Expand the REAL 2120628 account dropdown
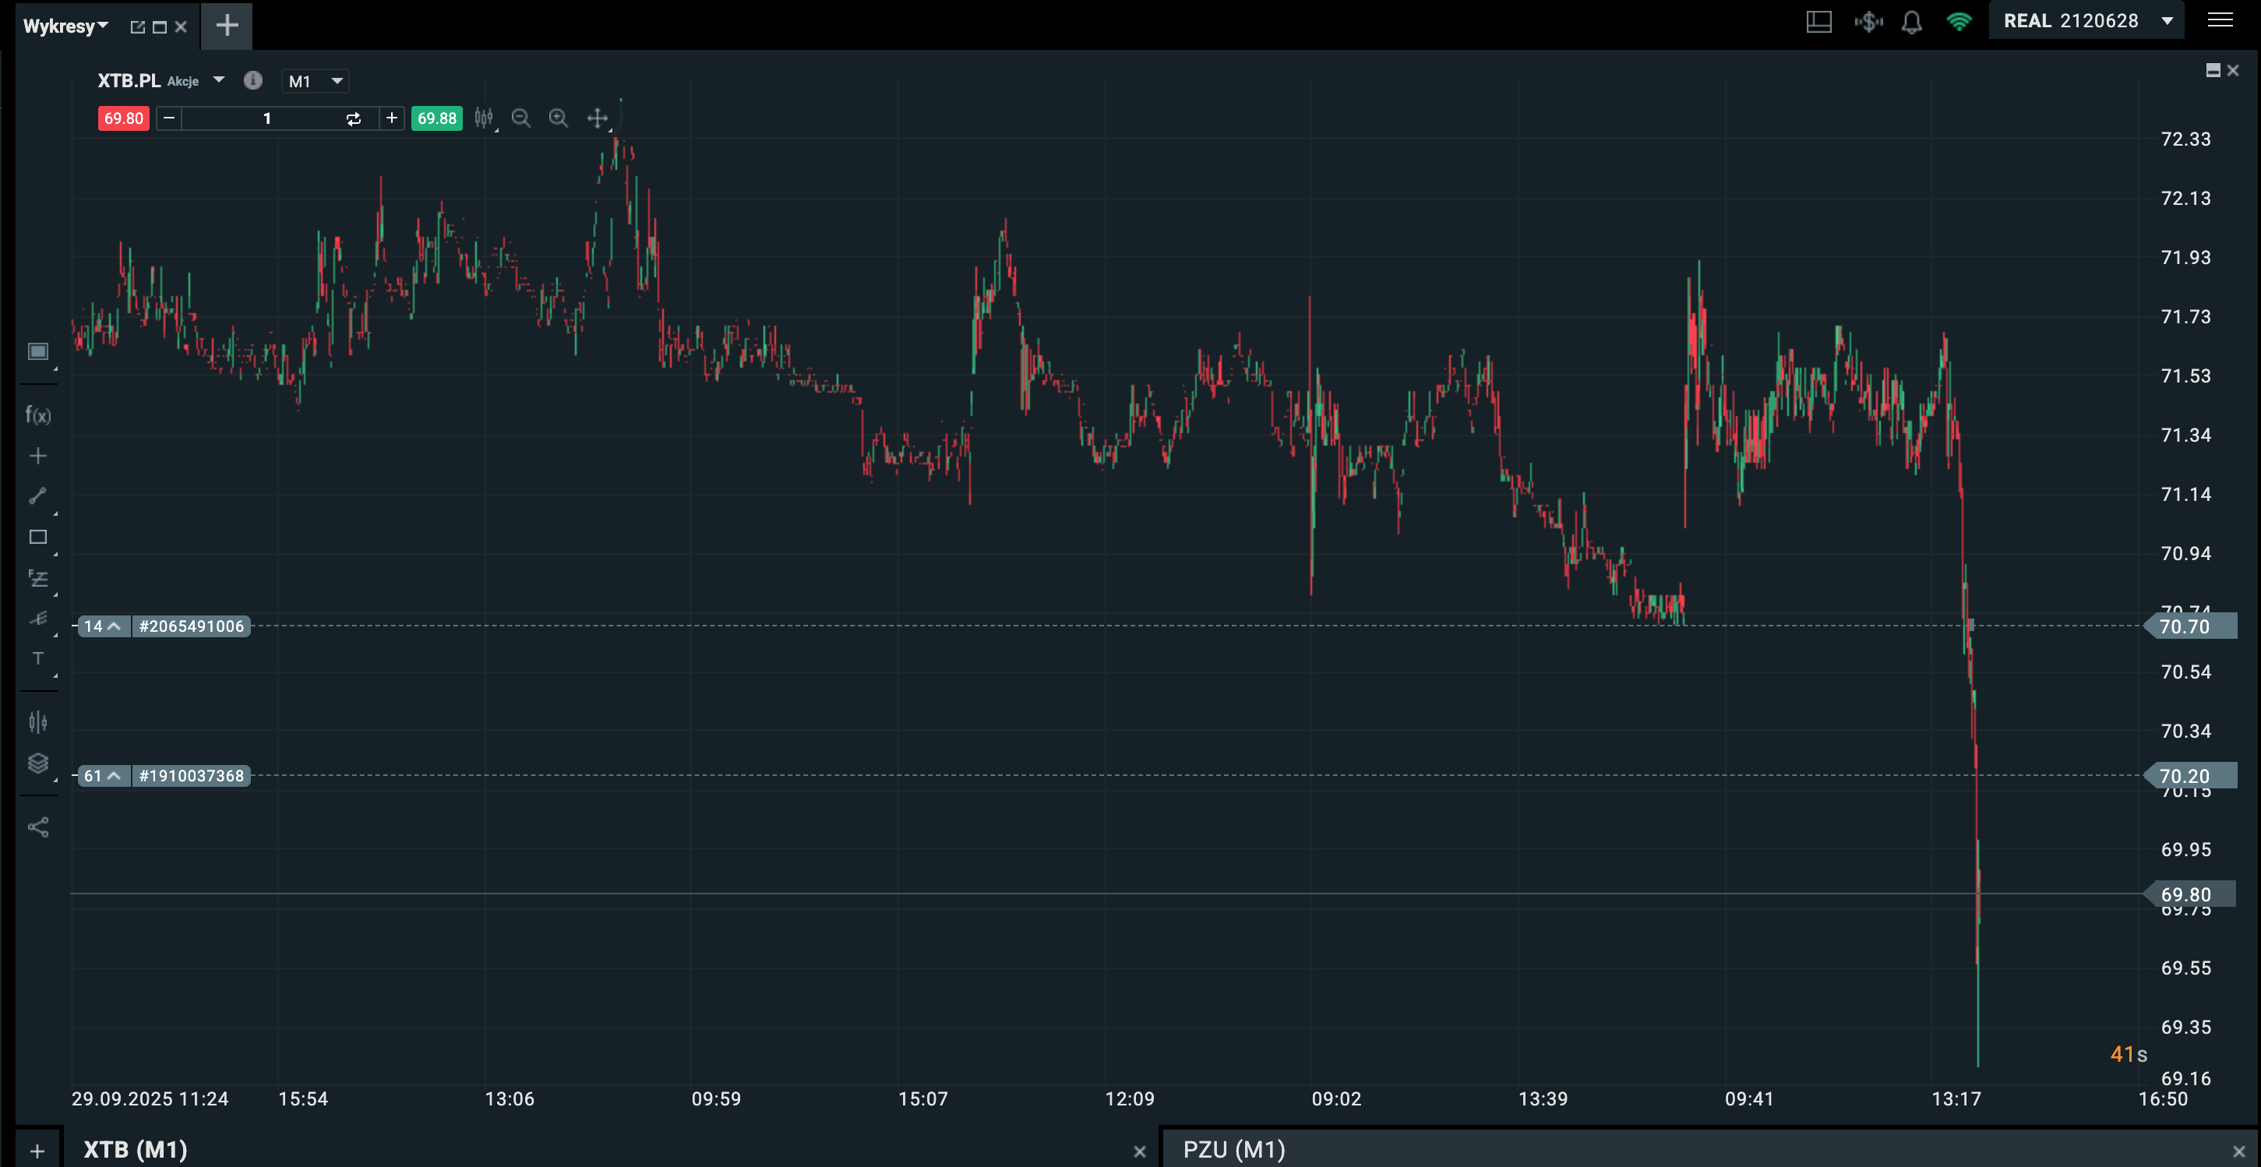The height and width of the screenshot is (1167, 2261). point(2167,21)
